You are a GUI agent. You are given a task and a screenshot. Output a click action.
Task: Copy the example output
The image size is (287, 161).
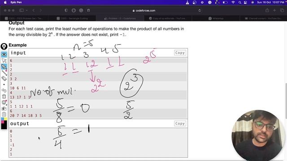click(180, 123)
